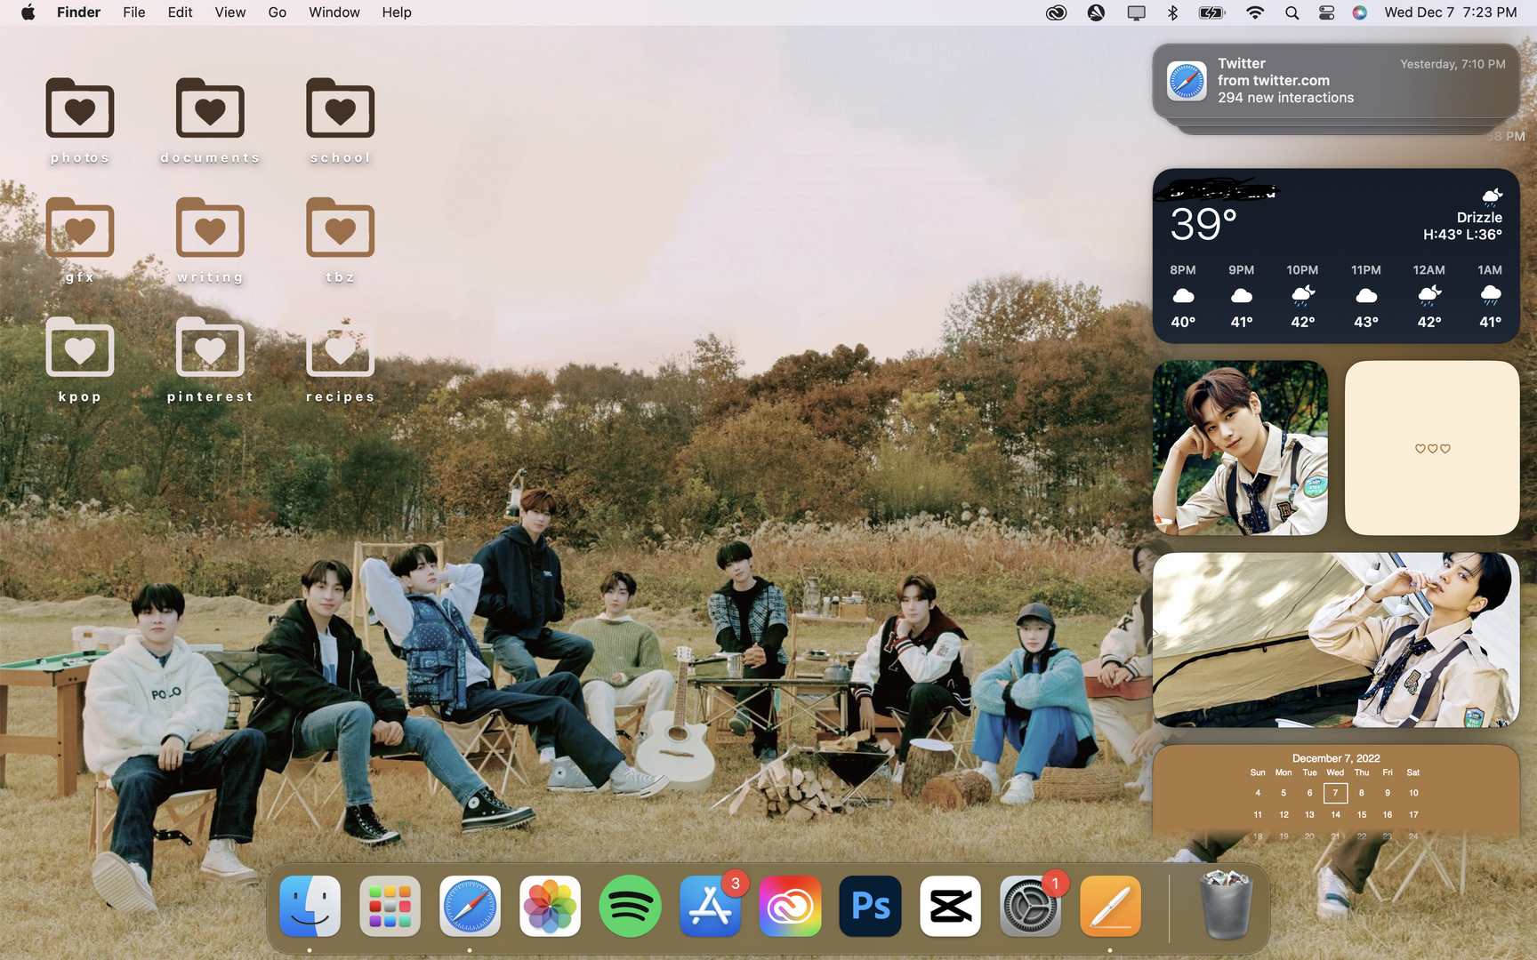Select day 7 in calendar widget

(1335, 793)
